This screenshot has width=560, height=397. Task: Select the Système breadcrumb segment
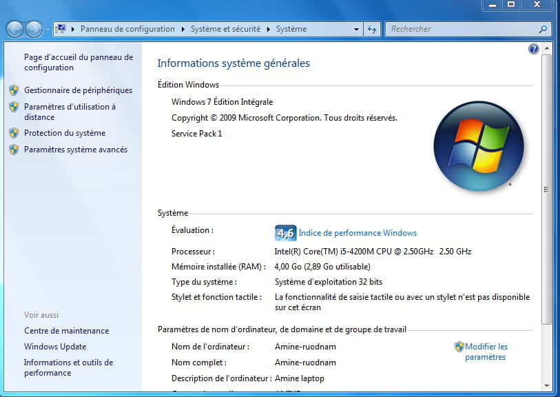click(x=291, y=29)
